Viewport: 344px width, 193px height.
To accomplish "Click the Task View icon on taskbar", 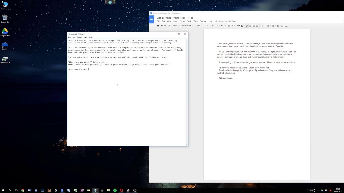I will [x=16, y=190].
